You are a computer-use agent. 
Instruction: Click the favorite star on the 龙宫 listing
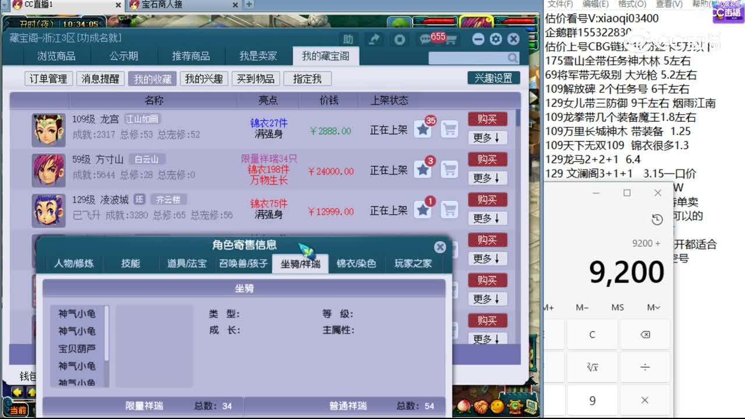423,130
